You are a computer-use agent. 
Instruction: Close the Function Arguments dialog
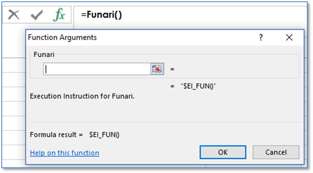click(x=289, y=38)
